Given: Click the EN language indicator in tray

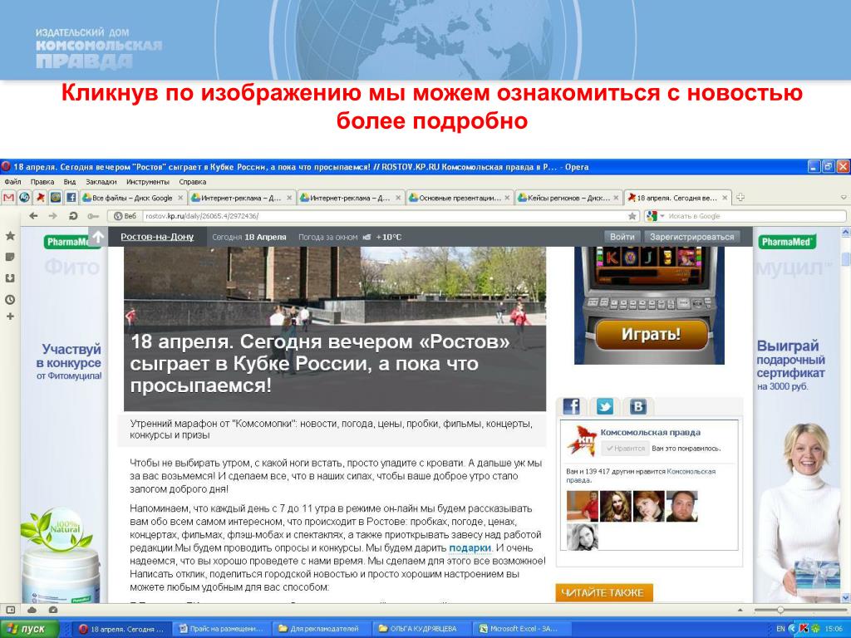Looking at the screenshot, I should (780, 629).
